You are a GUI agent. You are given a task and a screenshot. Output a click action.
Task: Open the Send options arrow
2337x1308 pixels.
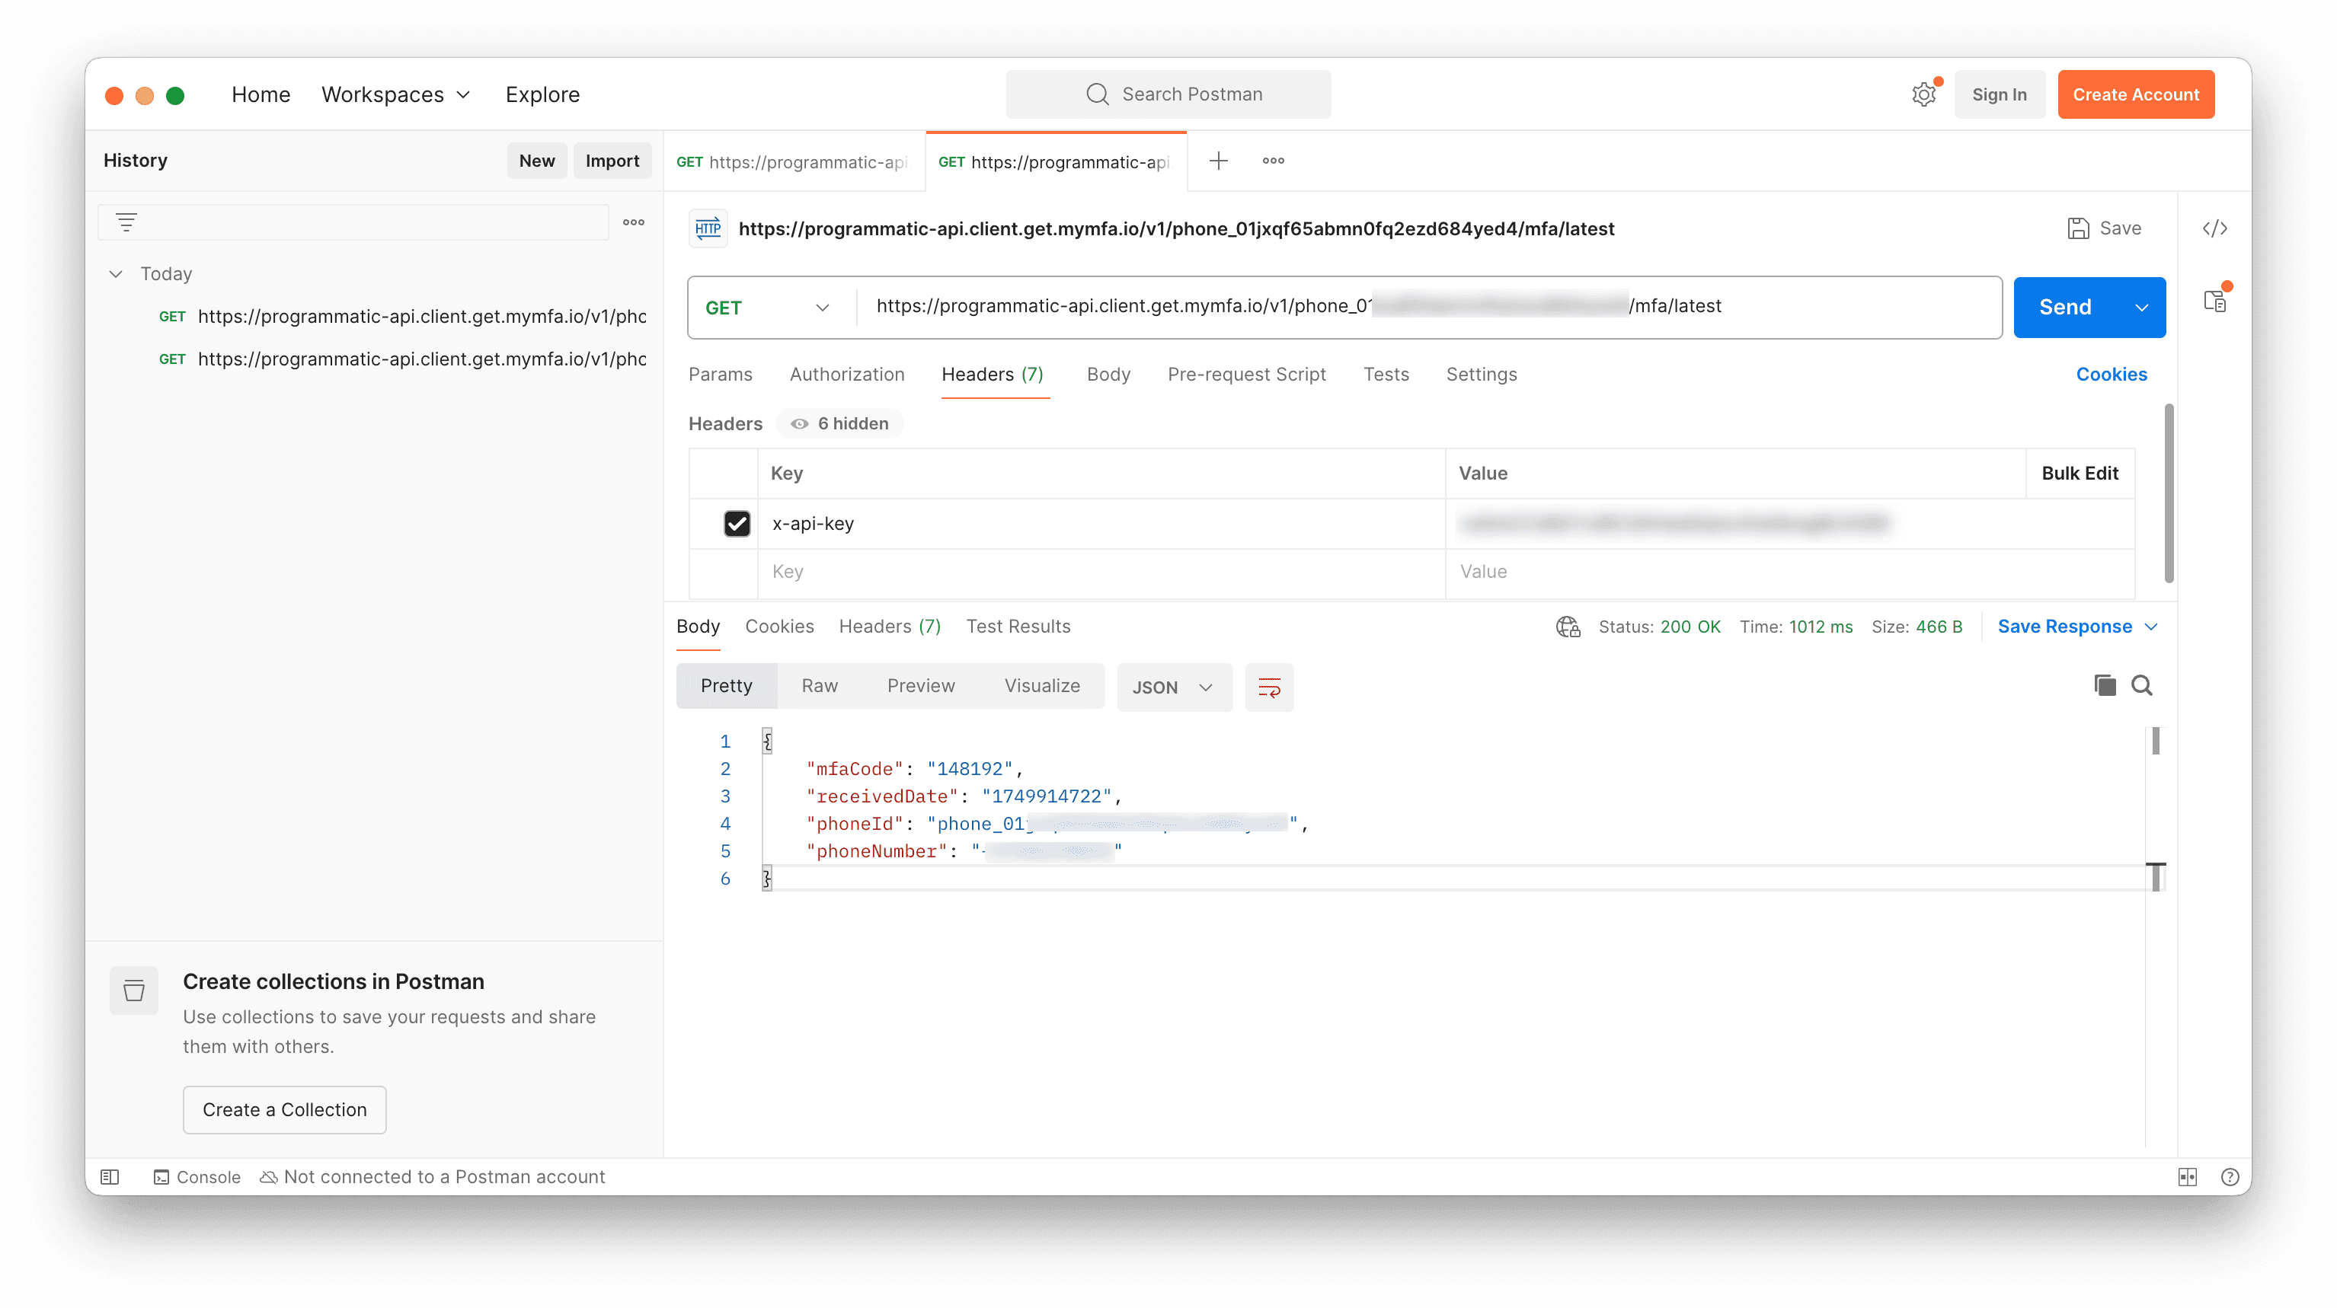2142,308
